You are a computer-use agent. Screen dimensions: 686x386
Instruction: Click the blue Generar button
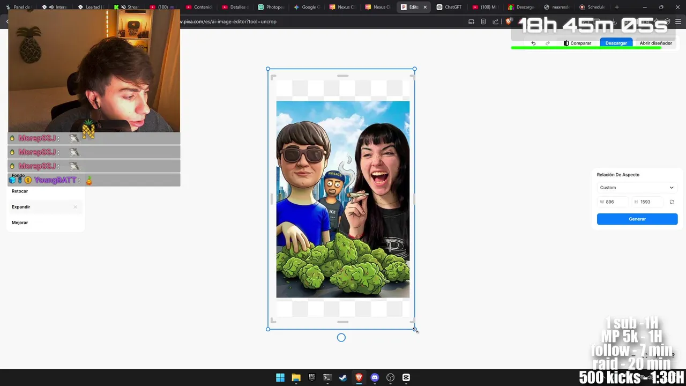(x=637, y=219)
